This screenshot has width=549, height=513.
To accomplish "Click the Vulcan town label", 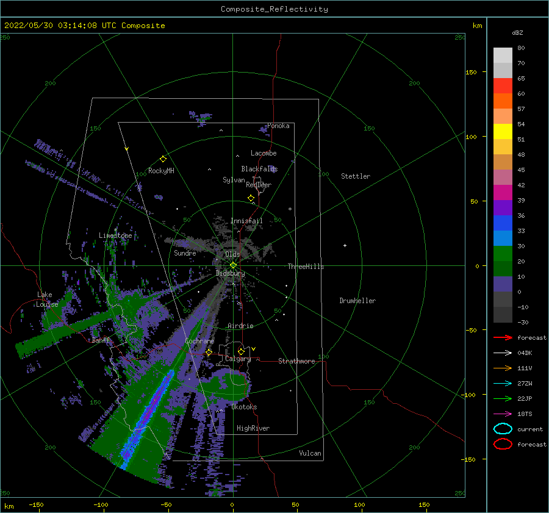I will coord(310,453).
